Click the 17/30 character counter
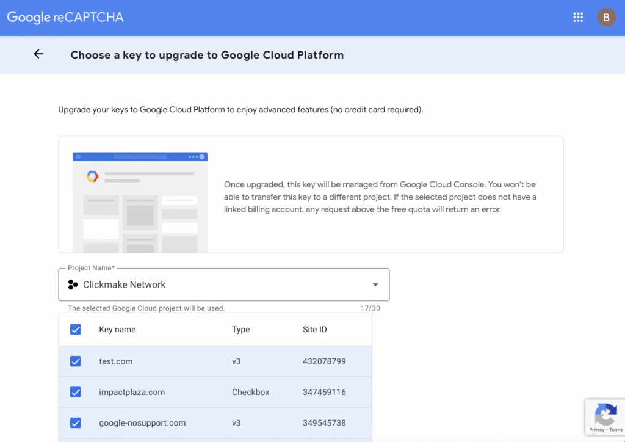Viewport: 625px width, 442px height. (x=374, y=308)
